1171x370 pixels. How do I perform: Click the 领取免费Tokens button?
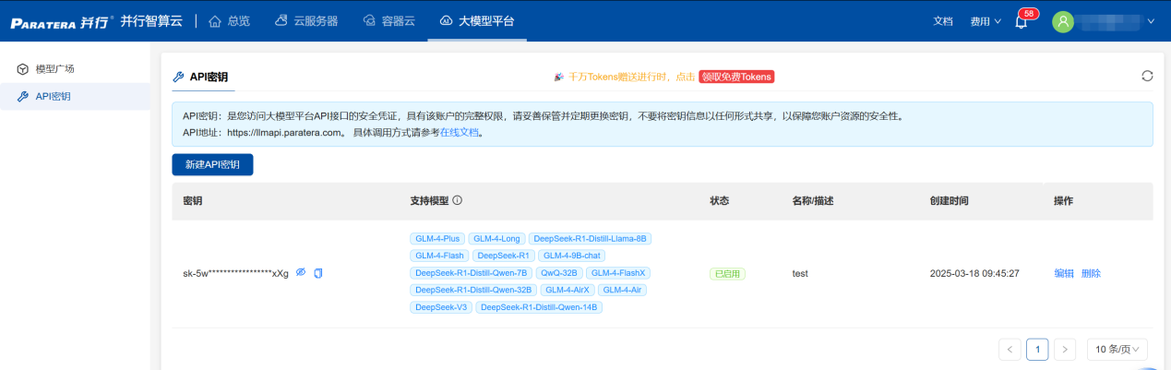click(x=735, y=77)
